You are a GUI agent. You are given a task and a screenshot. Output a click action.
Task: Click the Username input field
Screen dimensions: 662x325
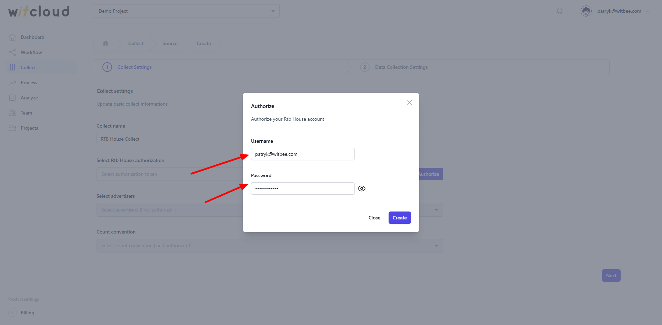[x=303, y=154]
